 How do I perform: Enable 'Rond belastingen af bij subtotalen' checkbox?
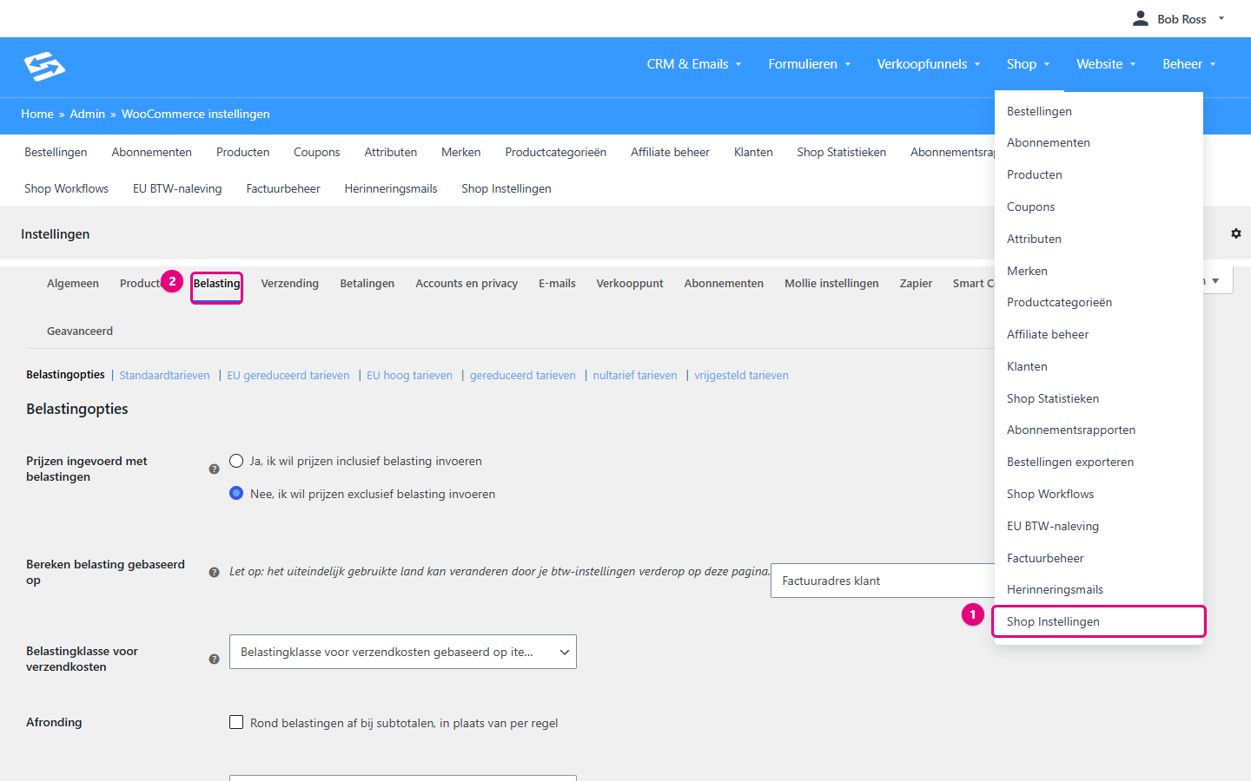(236, 722)
